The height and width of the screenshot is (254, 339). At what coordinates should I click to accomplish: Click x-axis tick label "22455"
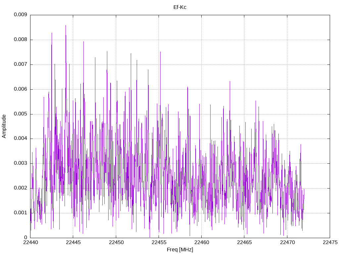[159, 242]
